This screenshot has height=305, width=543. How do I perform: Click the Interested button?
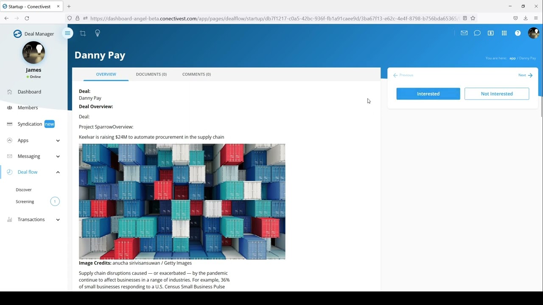click(x=428, y=94)
